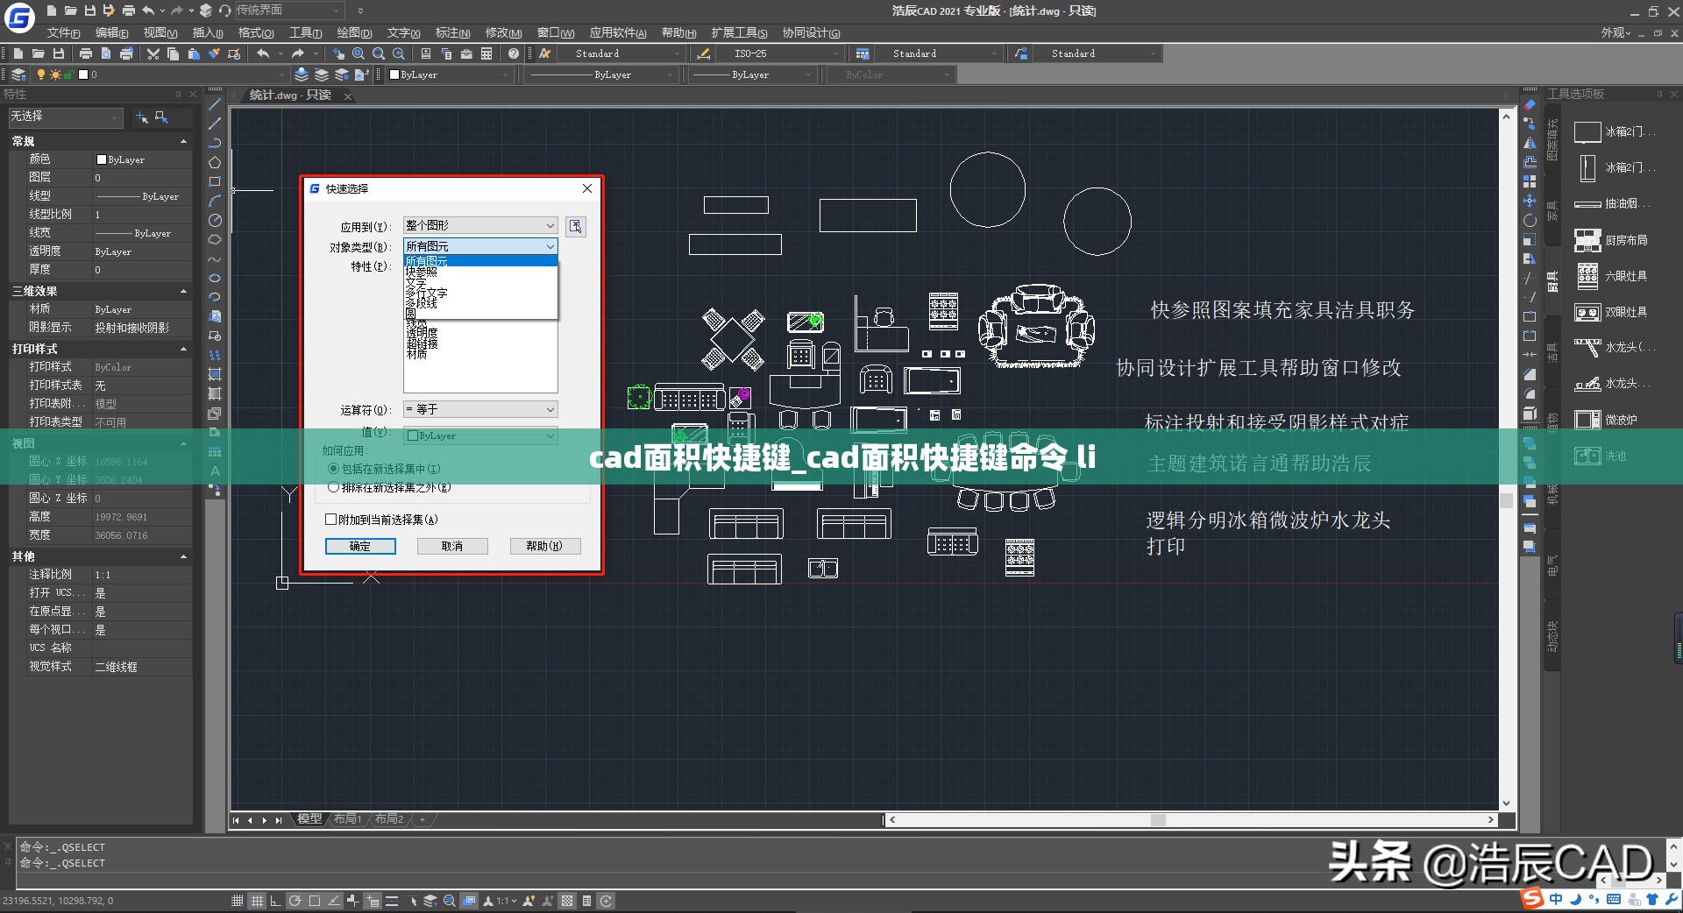Select the Rectangle draw tool

tap(215, 181)
